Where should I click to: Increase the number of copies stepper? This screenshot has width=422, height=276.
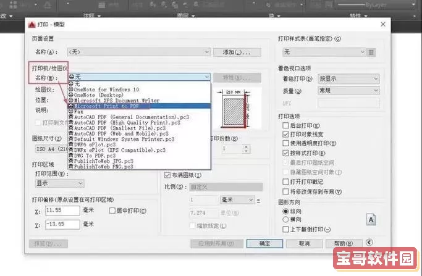coord(247,146)
